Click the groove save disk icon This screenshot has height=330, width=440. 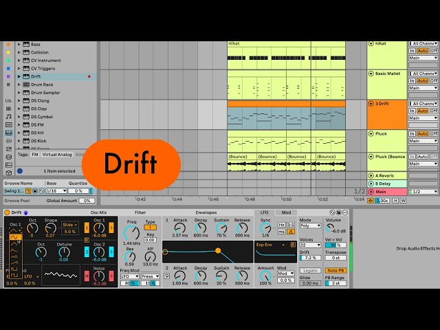click(35, 191)
